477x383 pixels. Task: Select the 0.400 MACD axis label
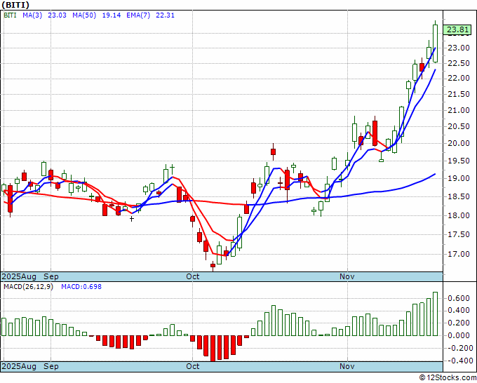click(x=459, y=311)
